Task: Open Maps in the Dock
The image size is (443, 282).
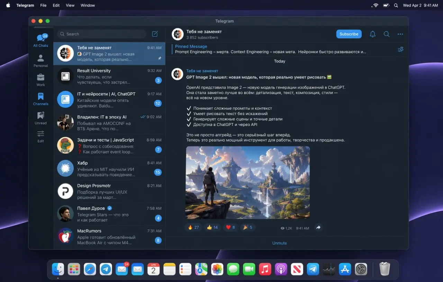Action: point(201,269)
